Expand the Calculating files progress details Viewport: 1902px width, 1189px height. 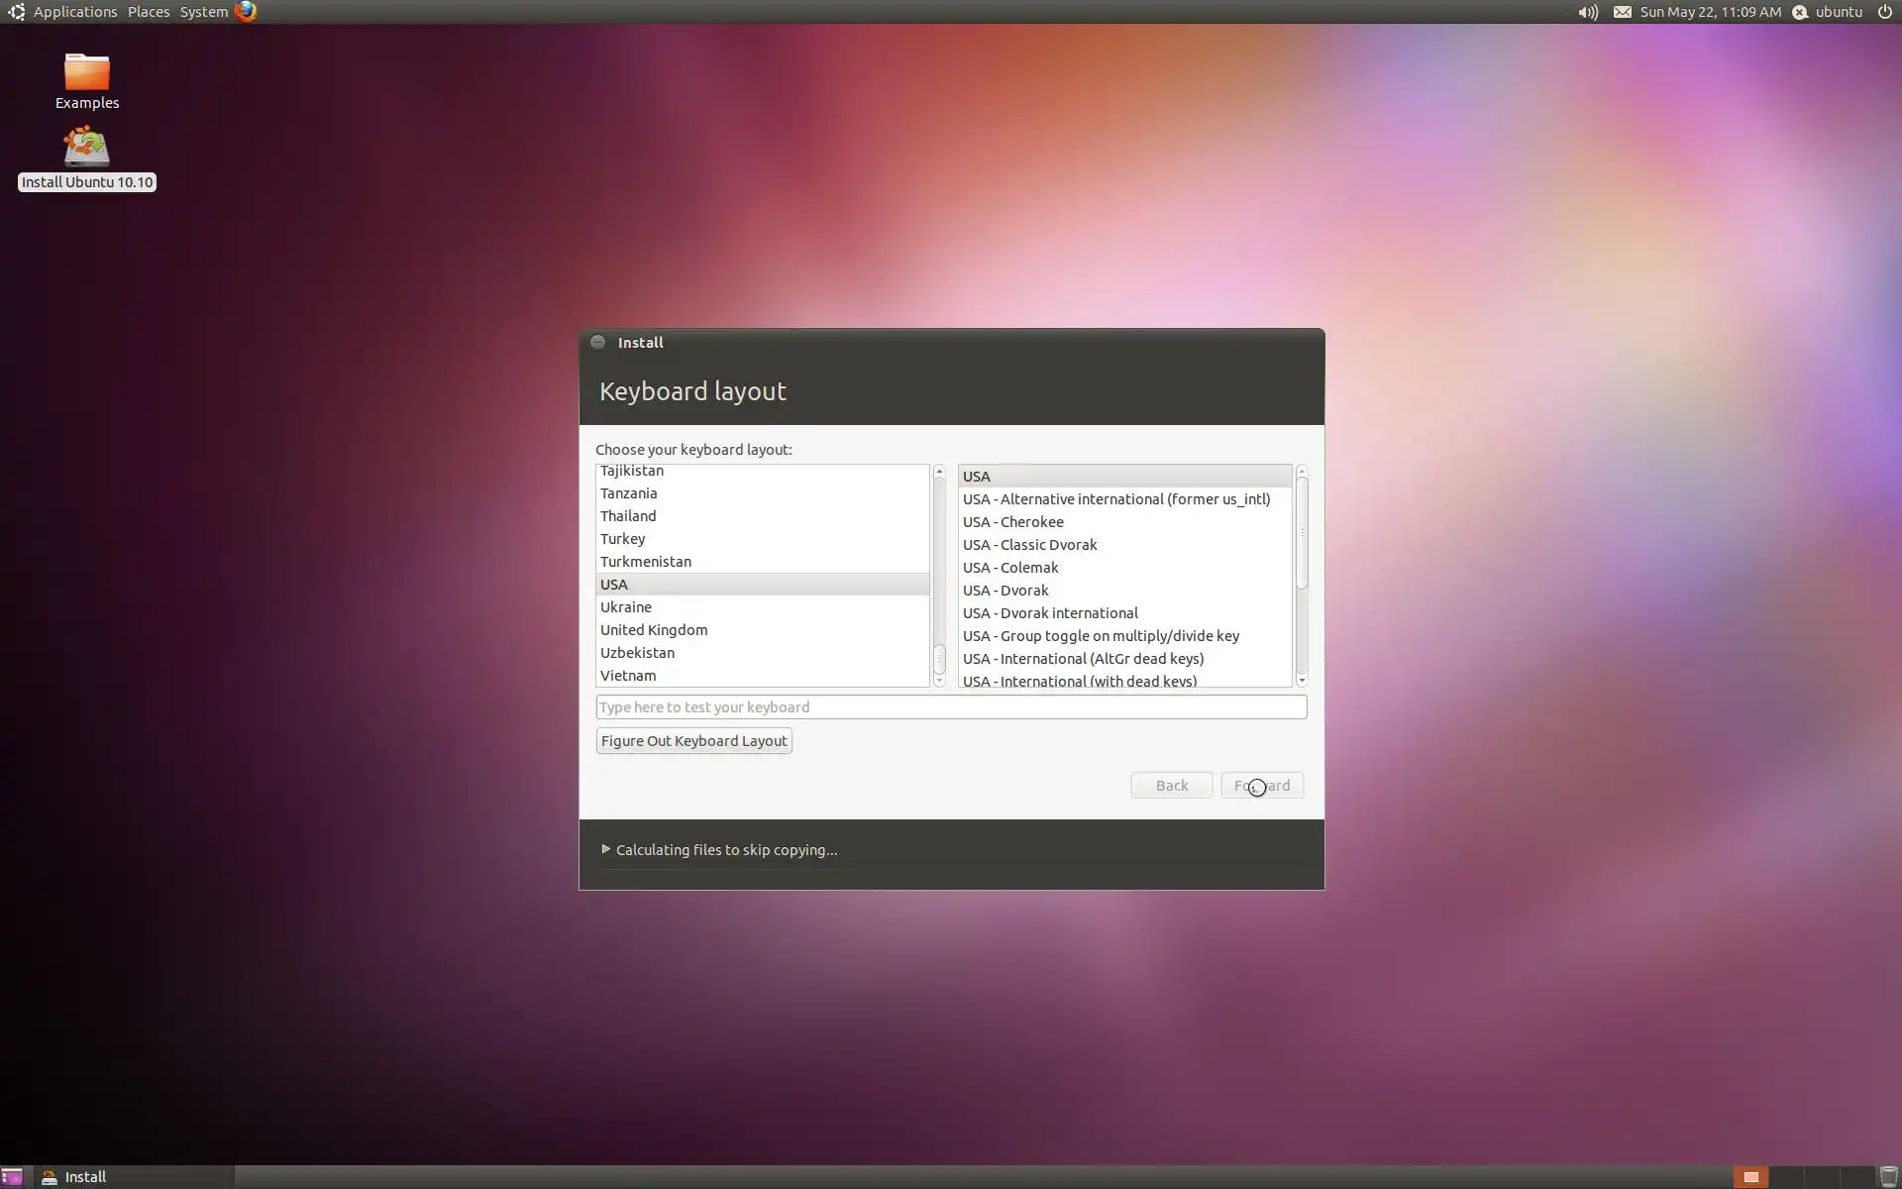click(606, 849)
